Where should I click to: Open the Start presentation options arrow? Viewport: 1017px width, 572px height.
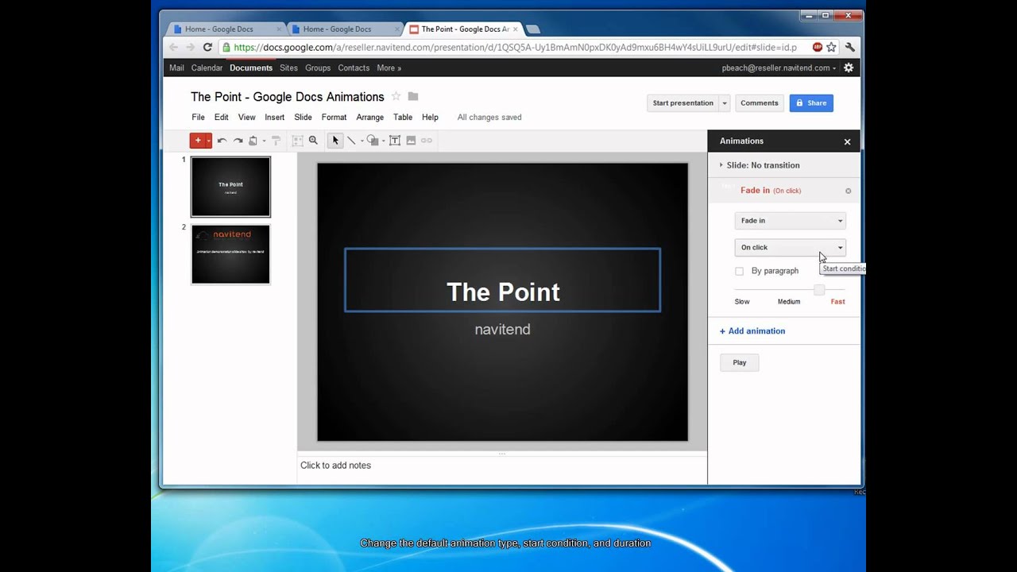724,103
